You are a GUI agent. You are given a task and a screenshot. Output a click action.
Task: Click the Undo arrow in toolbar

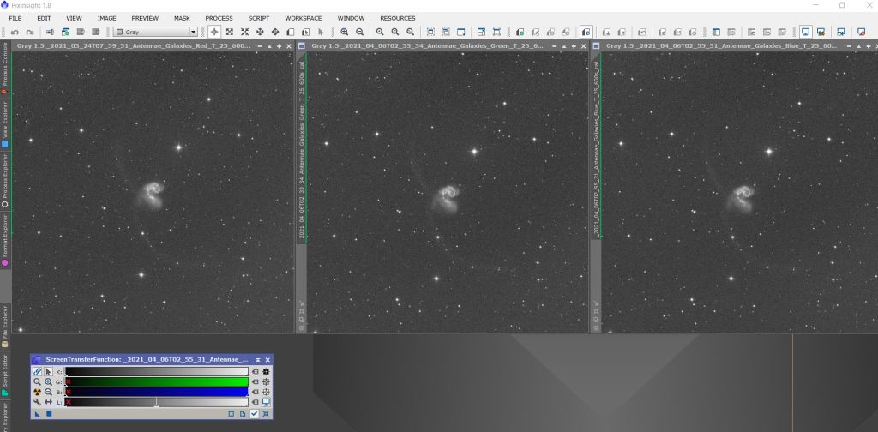(x=16, y=32)
